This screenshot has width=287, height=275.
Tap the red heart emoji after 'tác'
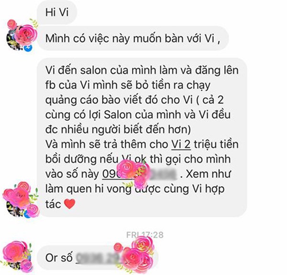coord(69,204)
